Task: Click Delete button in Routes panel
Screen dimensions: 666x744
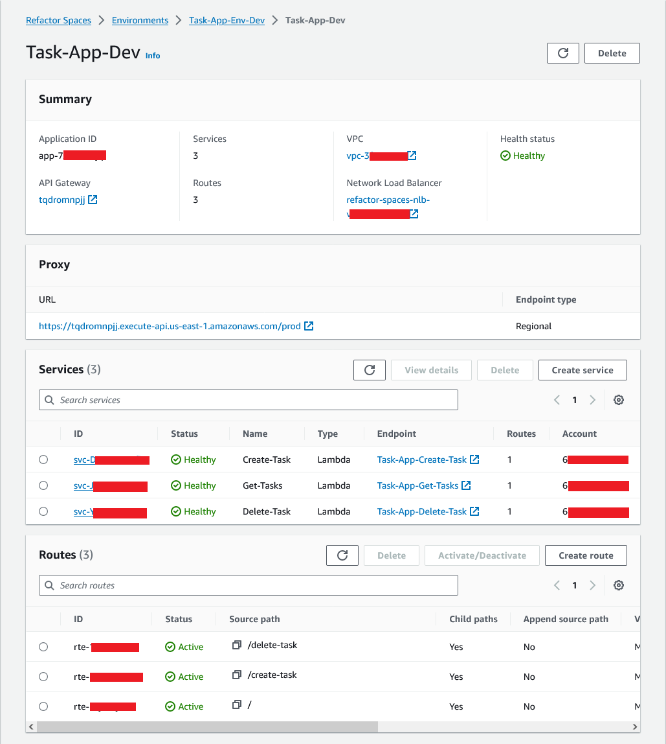Action: (x=392, y=555)
